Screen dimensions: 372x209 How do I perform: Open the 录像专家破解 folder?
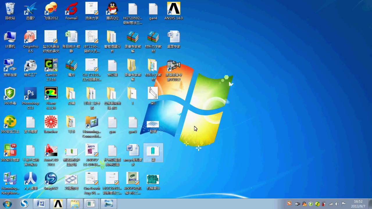[133, 70]
